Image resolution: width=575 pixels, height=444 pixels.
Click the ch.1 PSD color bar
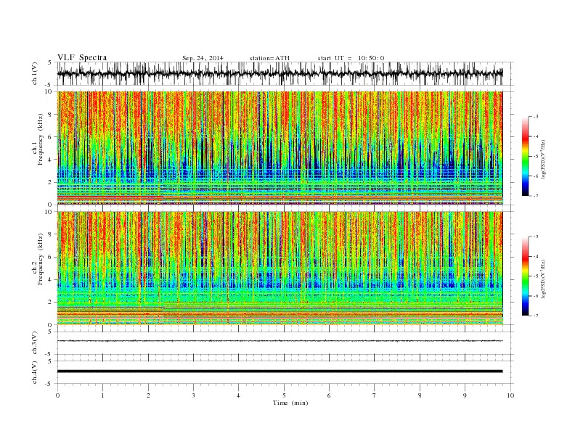tap(526, 157)
